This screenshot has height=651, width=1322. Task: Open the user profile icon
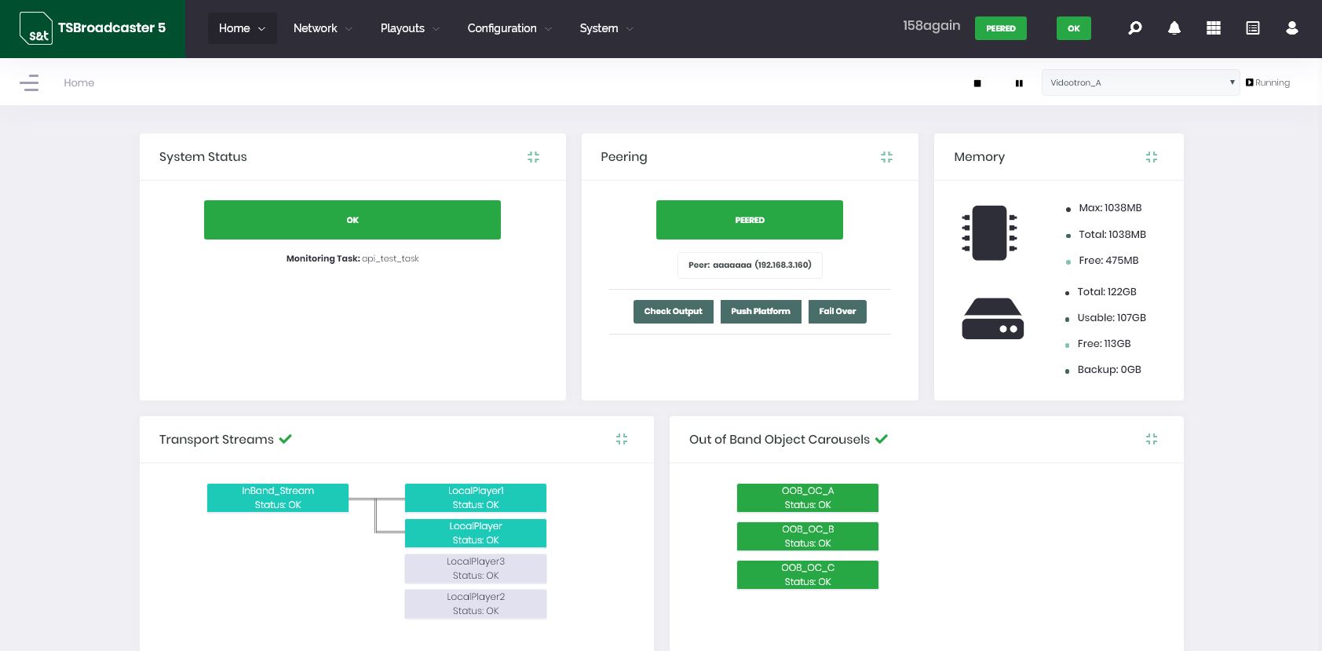point(1291,28)
